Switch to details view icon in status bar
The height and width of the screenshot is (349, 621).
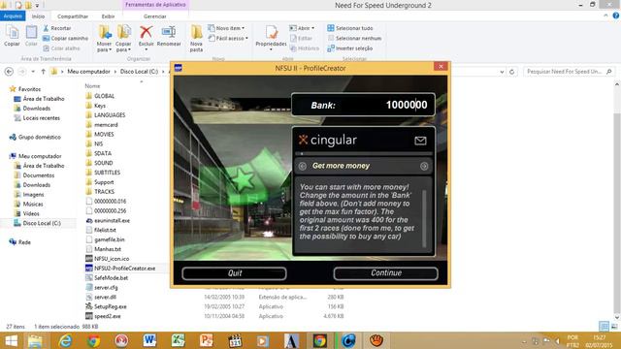pos(604,327)
